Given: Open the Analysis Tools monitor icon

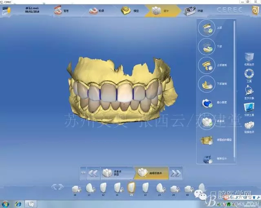Looking at the screenshot, I should point(248,107).
